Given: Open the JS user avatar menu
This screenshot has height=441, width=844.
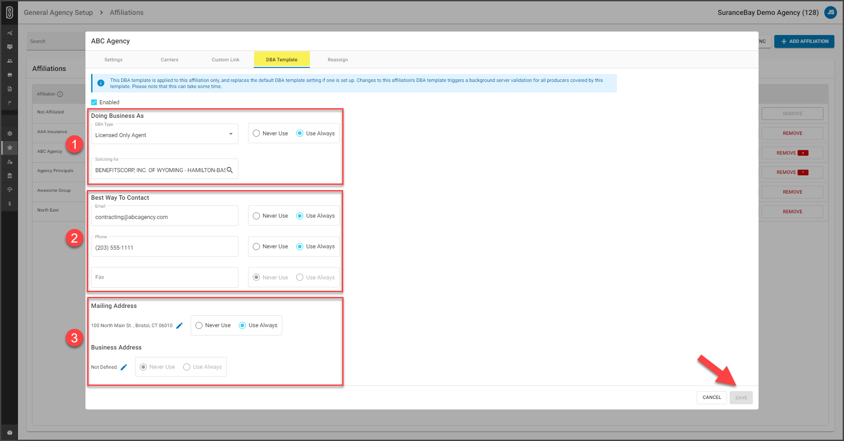Looking at the screenshot, I should coord(830,12).
